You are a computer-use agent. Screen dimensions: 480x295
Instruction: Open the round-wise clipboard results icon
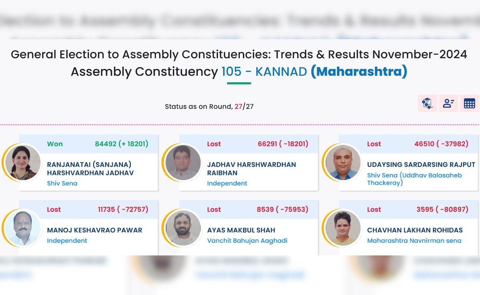428,104
